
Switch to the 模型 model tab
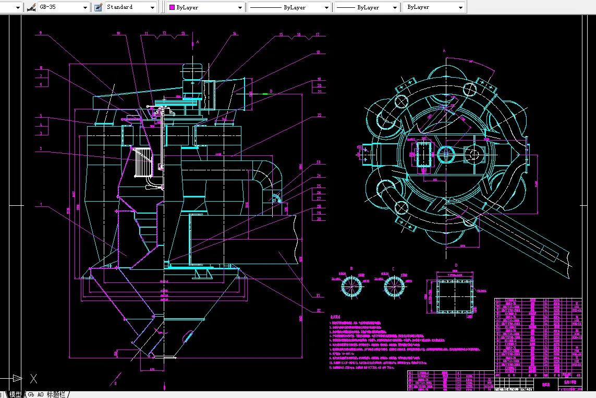click(x=16, y=394)
